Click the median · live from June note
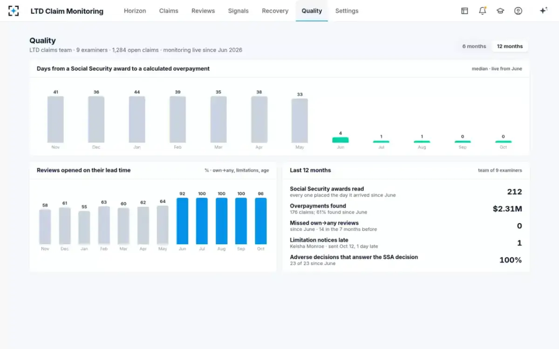Viewport: 559px width, 349px height. [x=497, y=69]
